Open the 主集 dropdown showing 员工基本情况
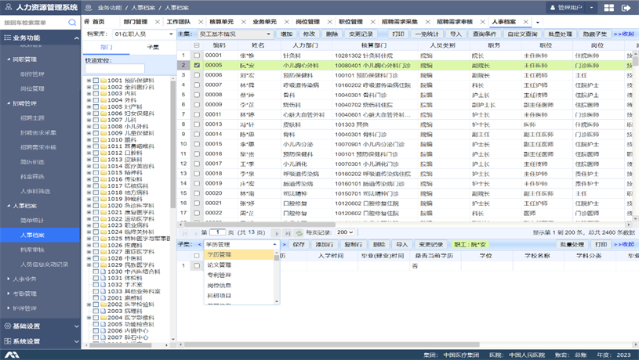The height and width of the screenshot is (360, 639). coord(235,34)
